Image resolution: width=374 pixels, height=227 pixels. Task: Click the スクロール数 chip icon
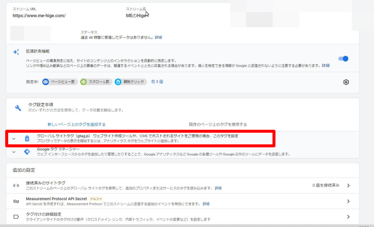point(83,82)
